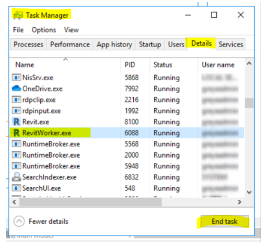Click Running status of OneDrive.exe row

coord(167,89)
